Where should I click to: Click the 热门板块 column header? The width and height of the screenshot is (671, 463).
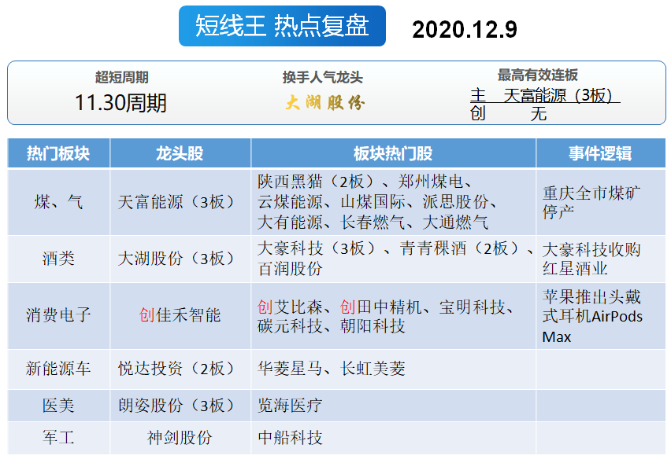pyautogui.click(x=58, y=153)
